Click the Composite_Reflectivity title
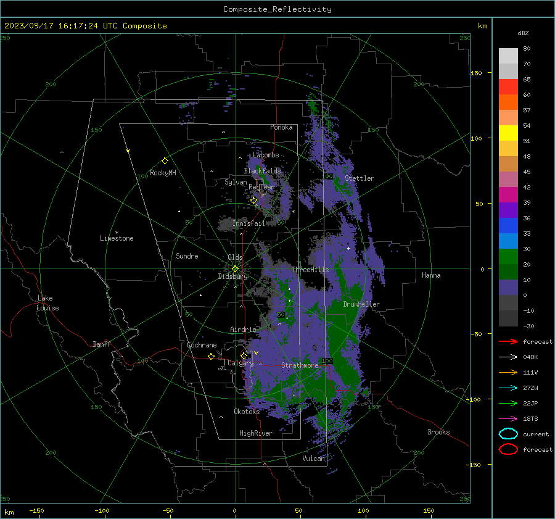Viewport: 555px width, 519px height. [x=277, y=9]
